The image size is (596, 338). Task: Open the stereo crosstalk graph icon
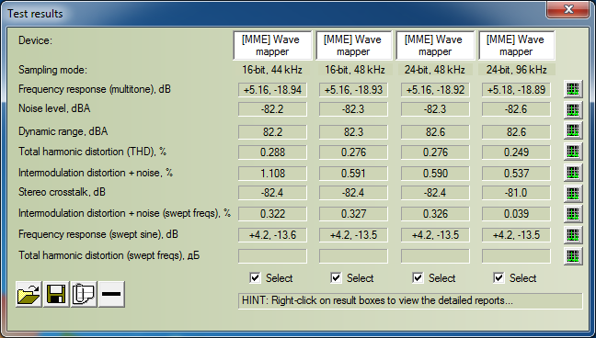(x=573, y=193)
